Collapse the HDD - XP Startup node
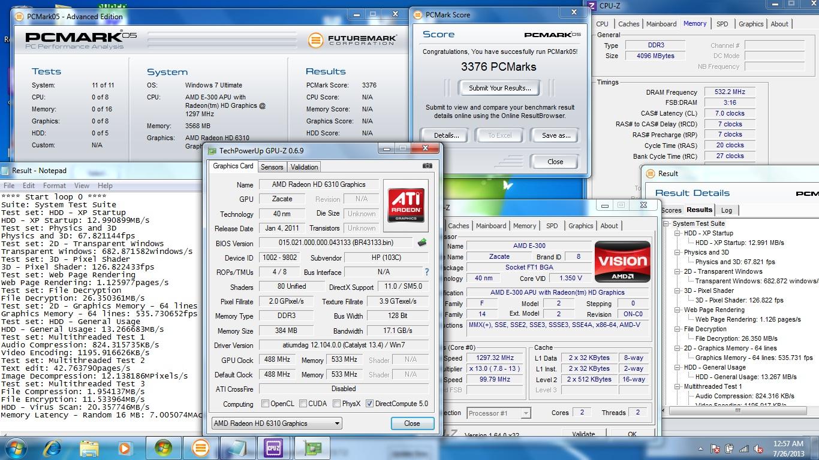This screenshot has width=819, height=460. 678,233
